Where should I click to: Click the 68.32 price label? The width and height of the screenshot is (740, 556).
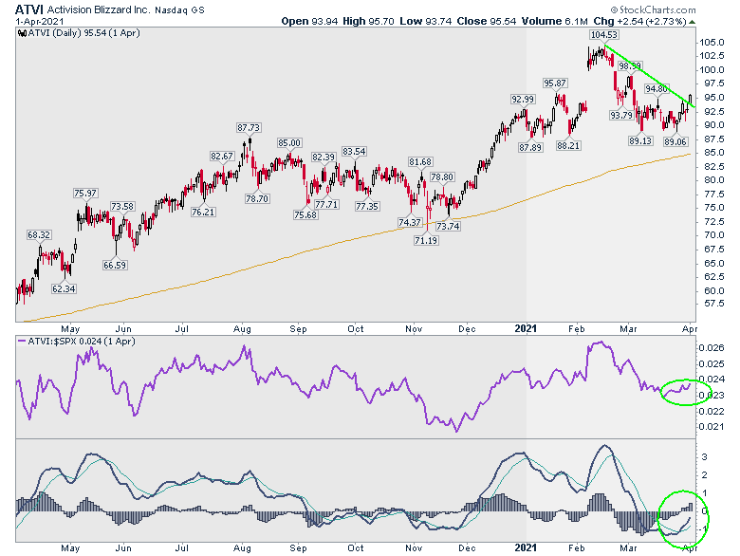point(39,235)
